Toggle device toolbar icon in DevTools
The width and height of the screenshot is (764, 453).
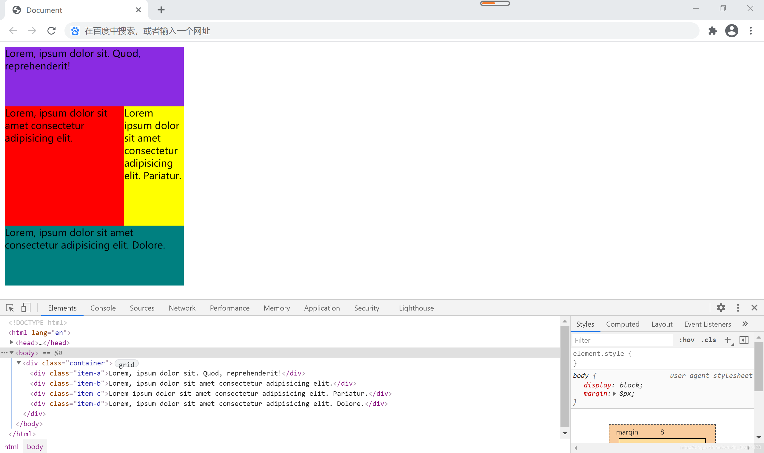tap(26, 308)
